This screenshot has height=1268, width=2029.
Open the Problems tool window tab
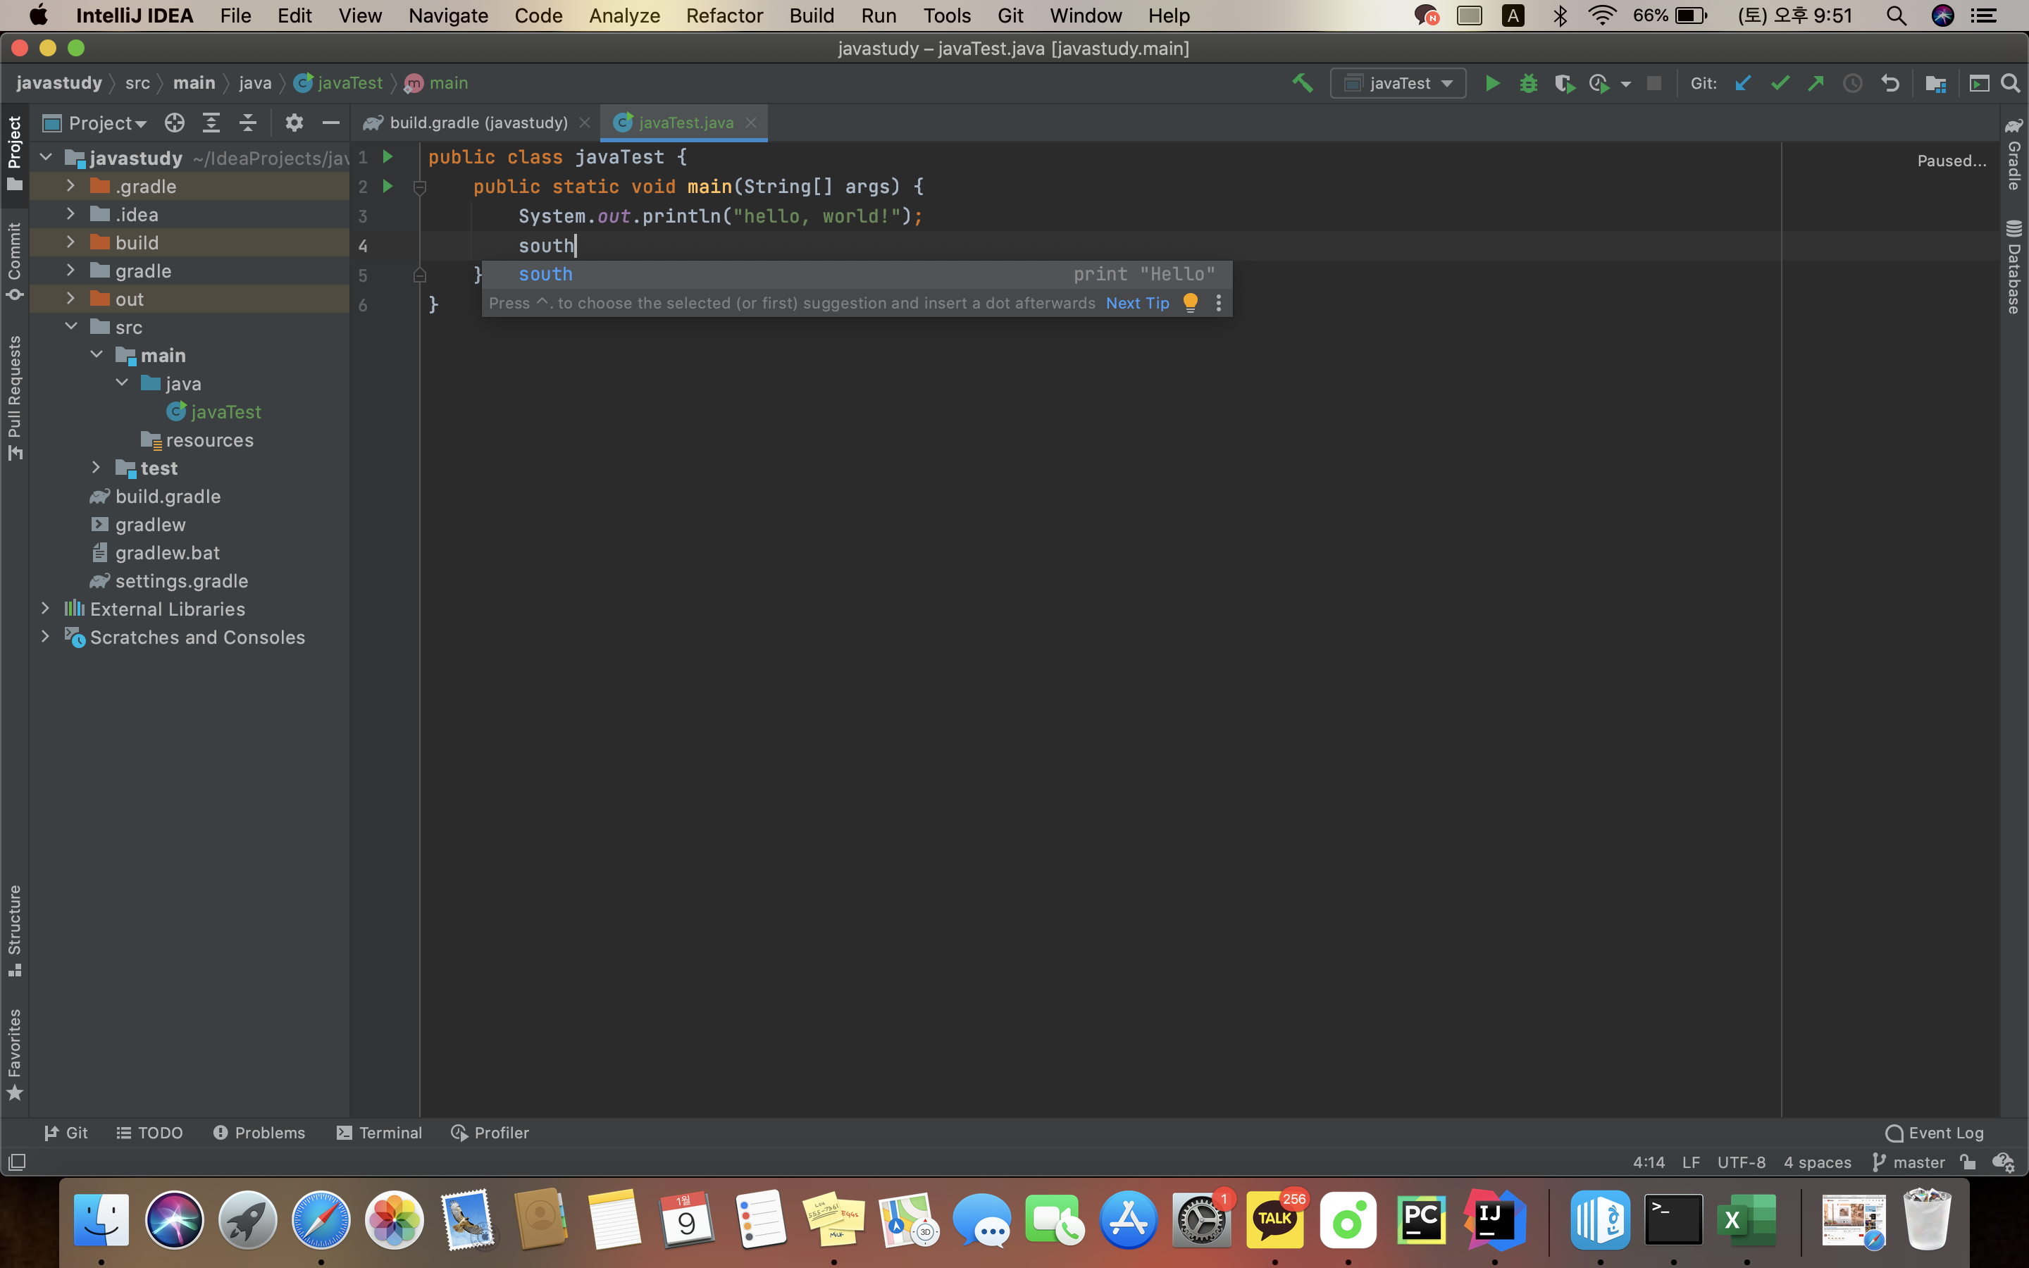[259, 1133]
